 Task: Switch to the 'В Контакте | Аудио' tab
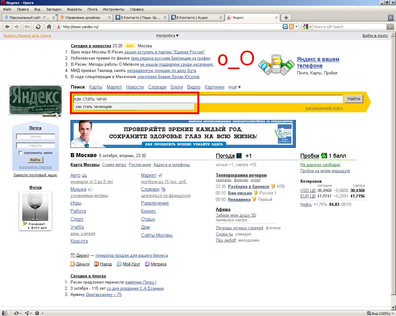coord(197,18)
